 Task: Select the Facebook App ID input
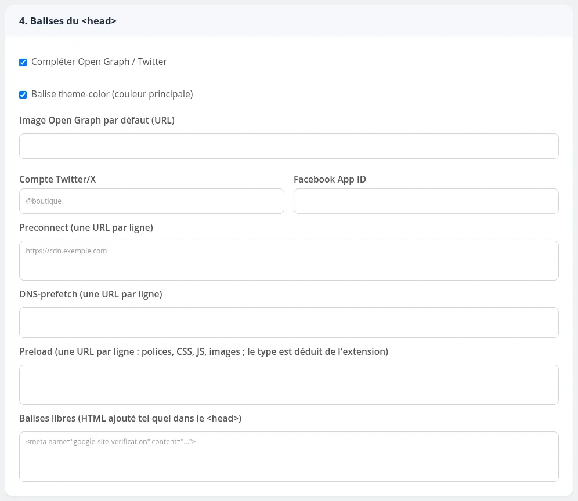(x=426, y=201)
